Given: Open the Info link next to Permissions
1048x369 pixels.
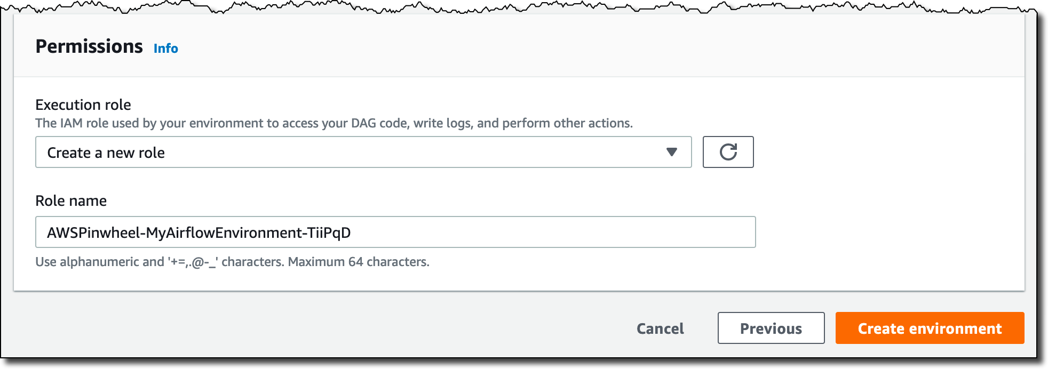Looking at the screenshot, I should (x=165, y=49).
